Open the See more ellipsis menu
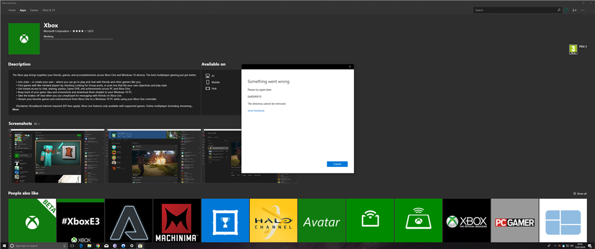This screenshot has height=249, width=595. click(583, 10)
